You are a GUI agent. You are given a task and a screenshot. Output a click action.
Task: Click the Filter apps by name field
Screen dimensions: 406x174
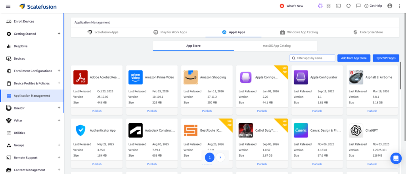click(312, 58)
